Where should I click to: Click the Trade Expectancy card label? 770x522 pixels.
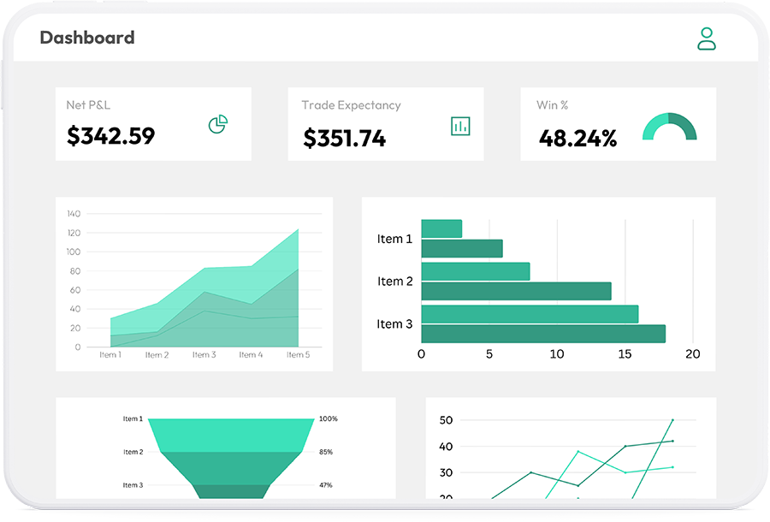point(351,105)
